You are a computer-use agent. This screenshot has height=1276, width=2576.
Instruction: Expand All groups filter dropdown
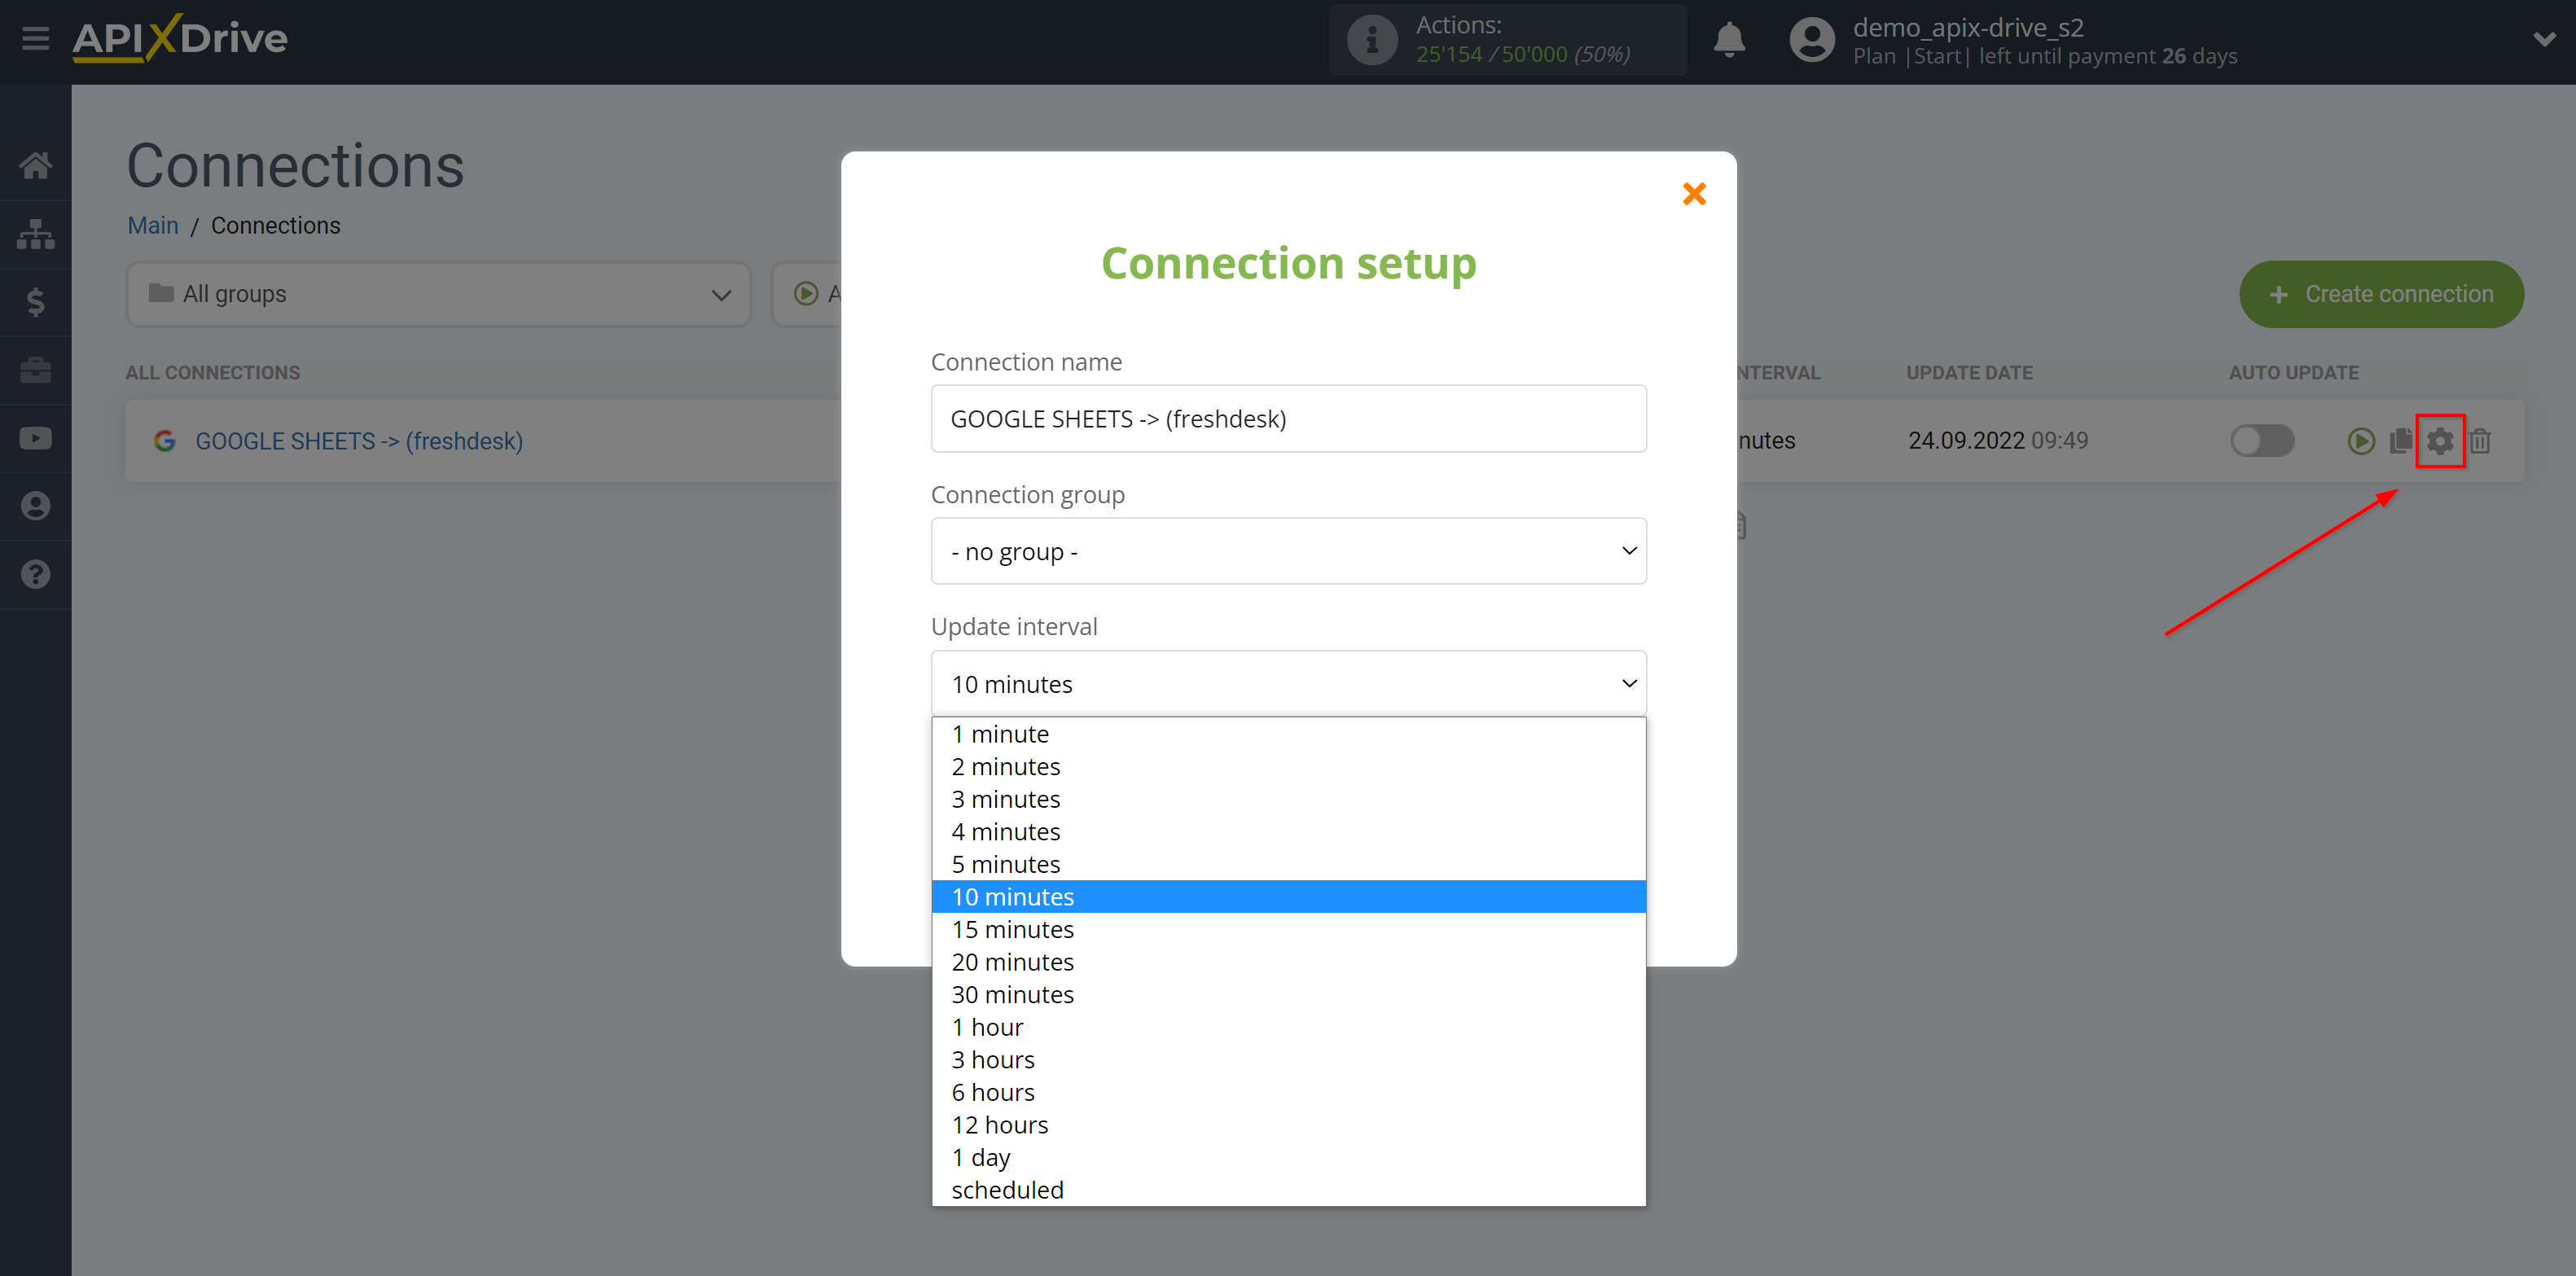point(718,294)
